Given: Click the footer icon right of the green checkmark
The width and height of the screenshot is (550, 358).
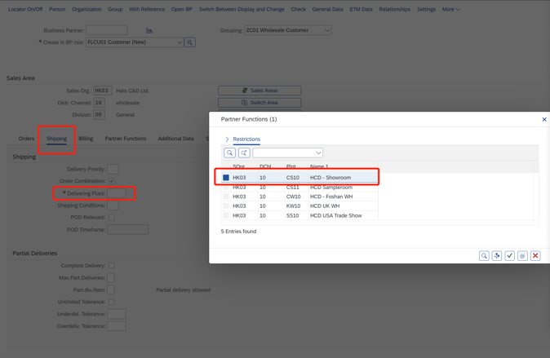Looking at the screenshot, I should (x=522, y=256).
